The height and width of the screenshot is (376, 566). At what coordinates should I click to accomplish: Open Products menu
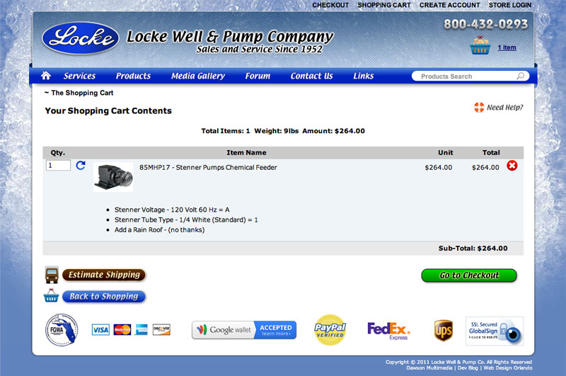click(133, 76)
